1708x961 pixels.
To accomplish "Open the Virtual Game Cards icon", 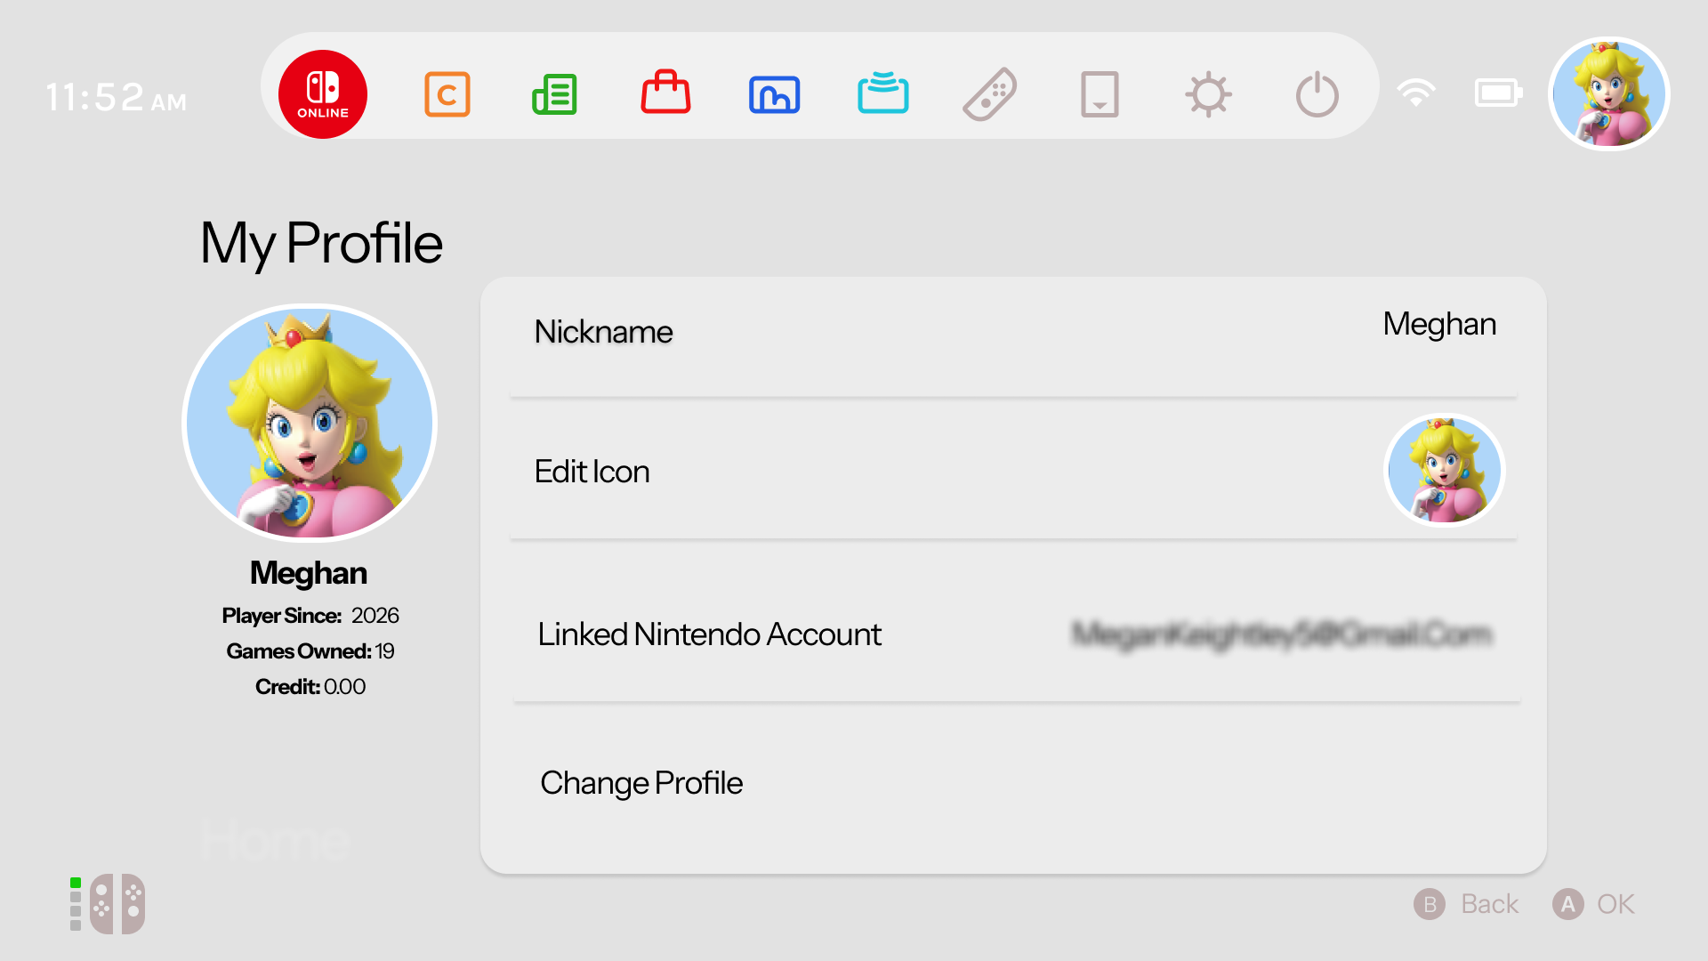I will 1100,94.
